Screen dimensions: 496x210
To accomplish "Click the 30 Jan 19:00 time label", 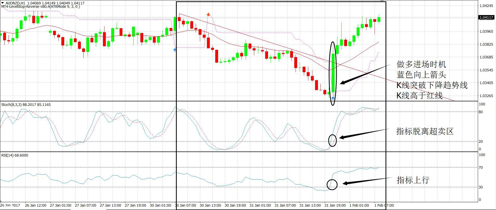I will 235,205.
